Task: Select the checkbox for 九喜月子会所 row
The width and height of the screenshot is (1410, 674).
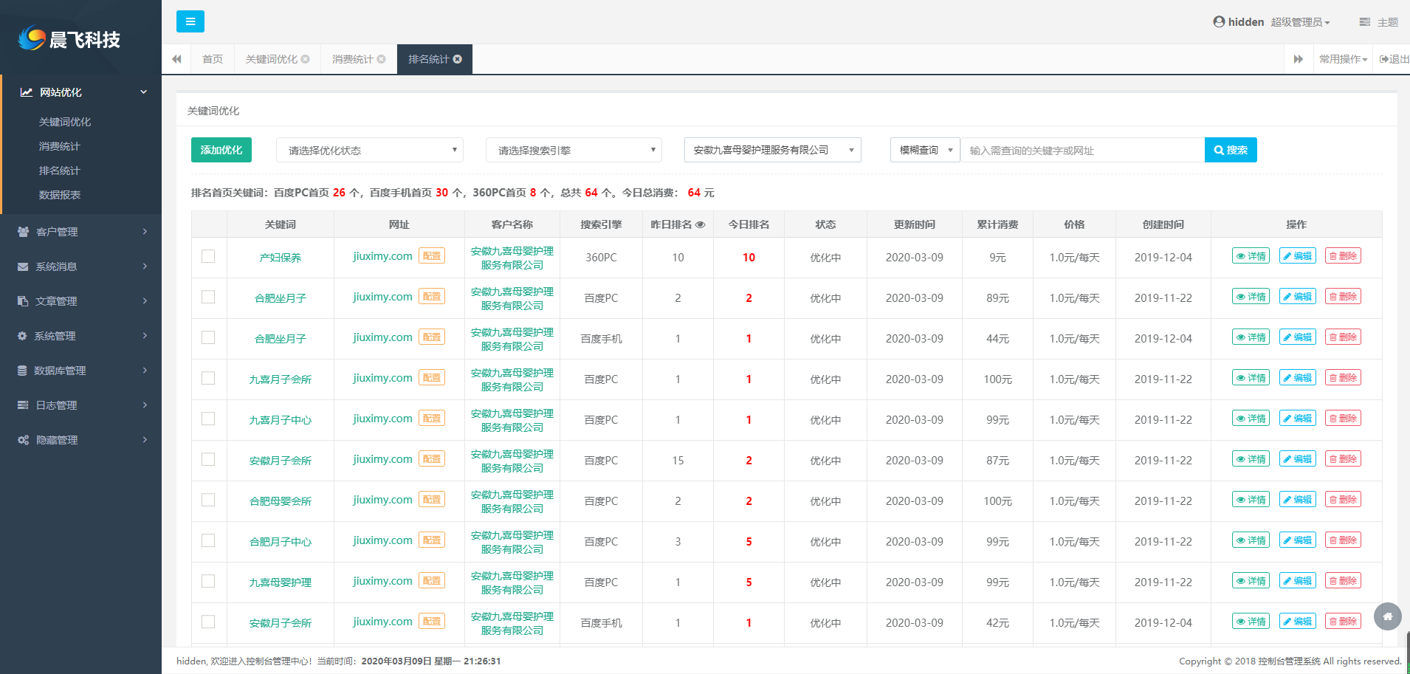Action: click(x=208, y=378)
